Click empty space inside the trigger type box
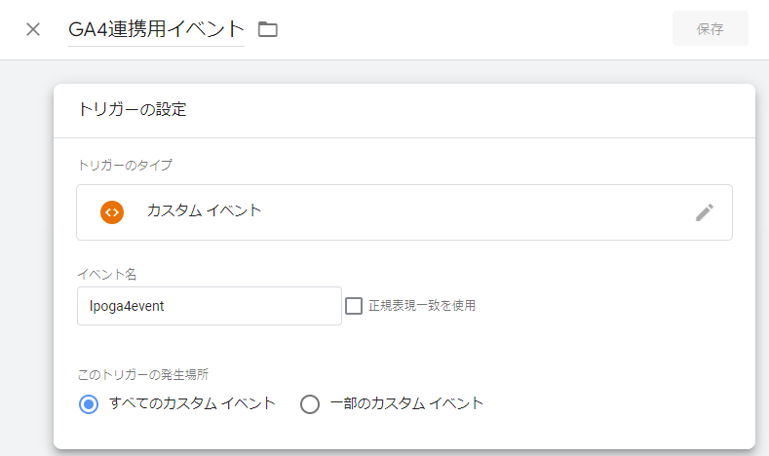The width and height of the screenshot is (769, 456). (468, 212)
